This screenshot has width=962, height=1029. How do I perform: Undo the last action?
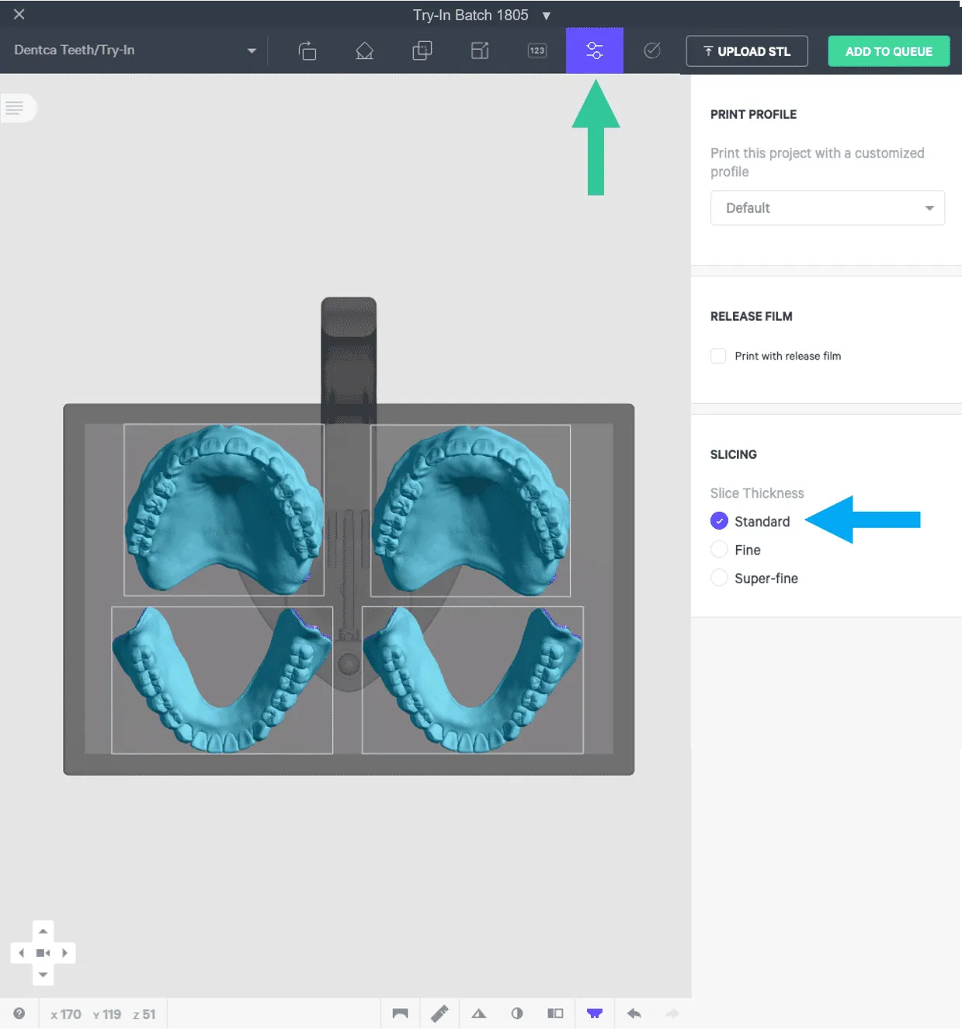(634, 1013)
